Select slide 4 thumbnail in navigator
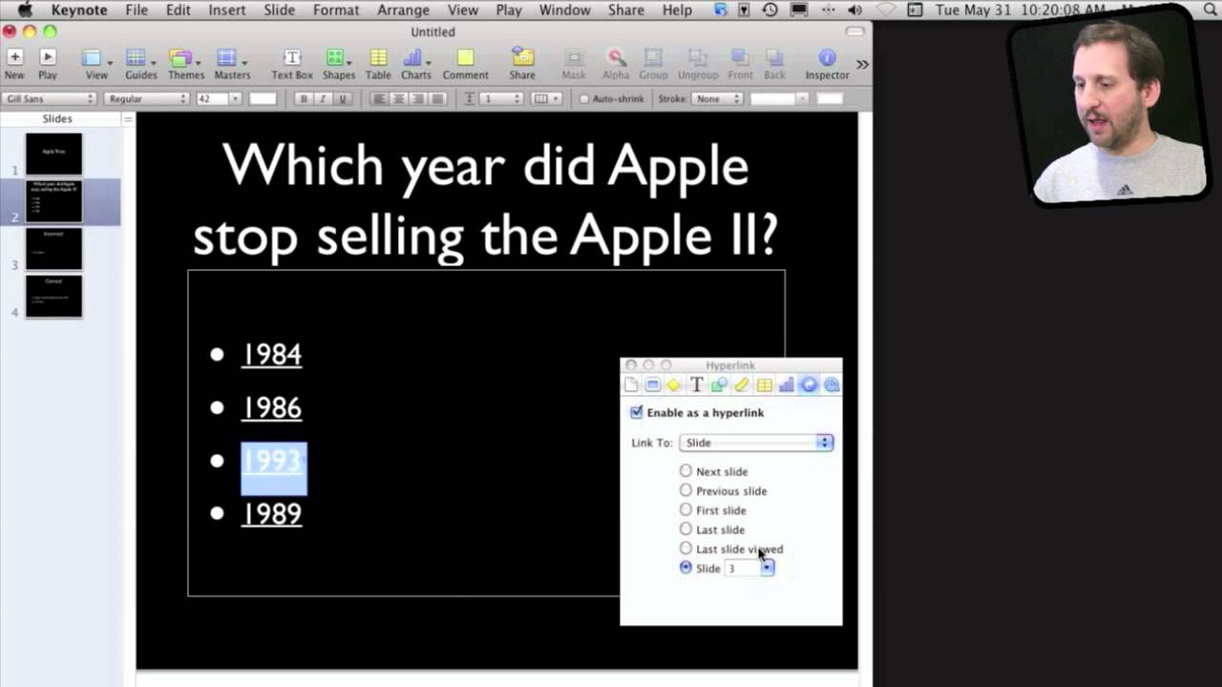The width and height of the screenshot is (1222, 687). 53,296
